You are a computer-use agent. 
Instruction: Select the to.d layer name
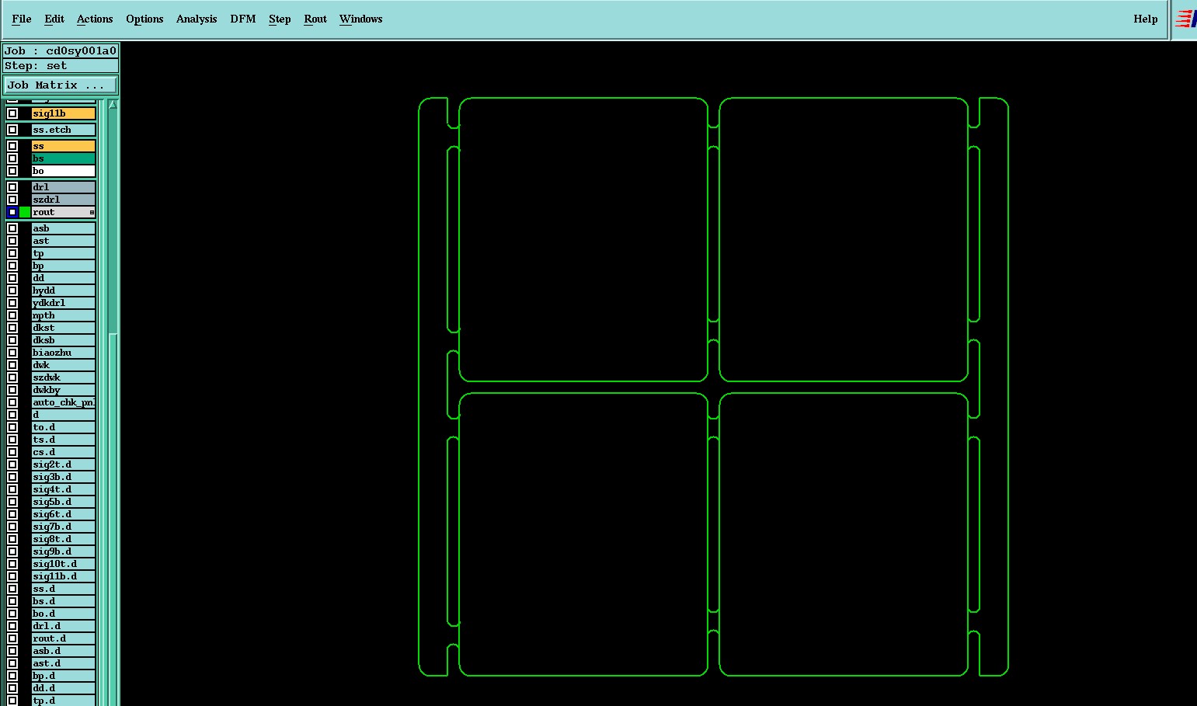(64, 427)
